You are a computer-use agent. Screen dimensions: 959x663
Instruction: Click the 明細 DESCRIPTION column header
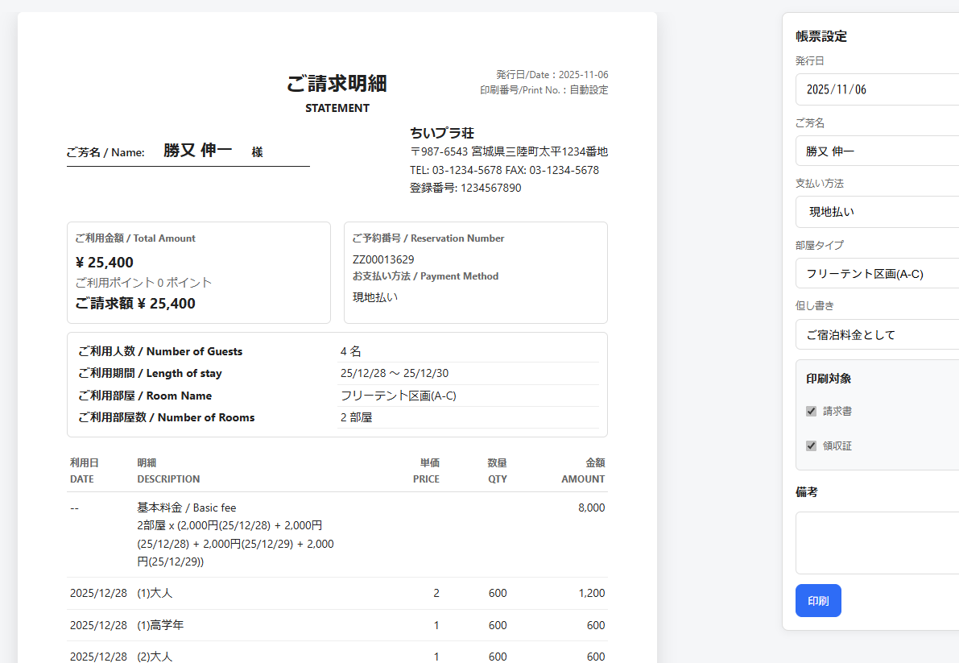pyautogui.click(x=168, y=471)
